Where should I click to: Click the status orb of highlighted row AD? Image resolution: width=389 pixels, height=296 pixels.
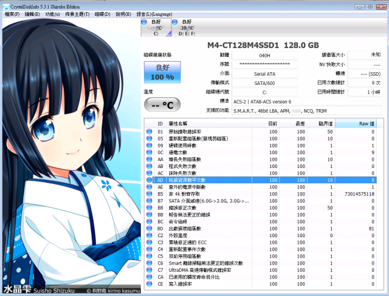click(x=149, y=180)
